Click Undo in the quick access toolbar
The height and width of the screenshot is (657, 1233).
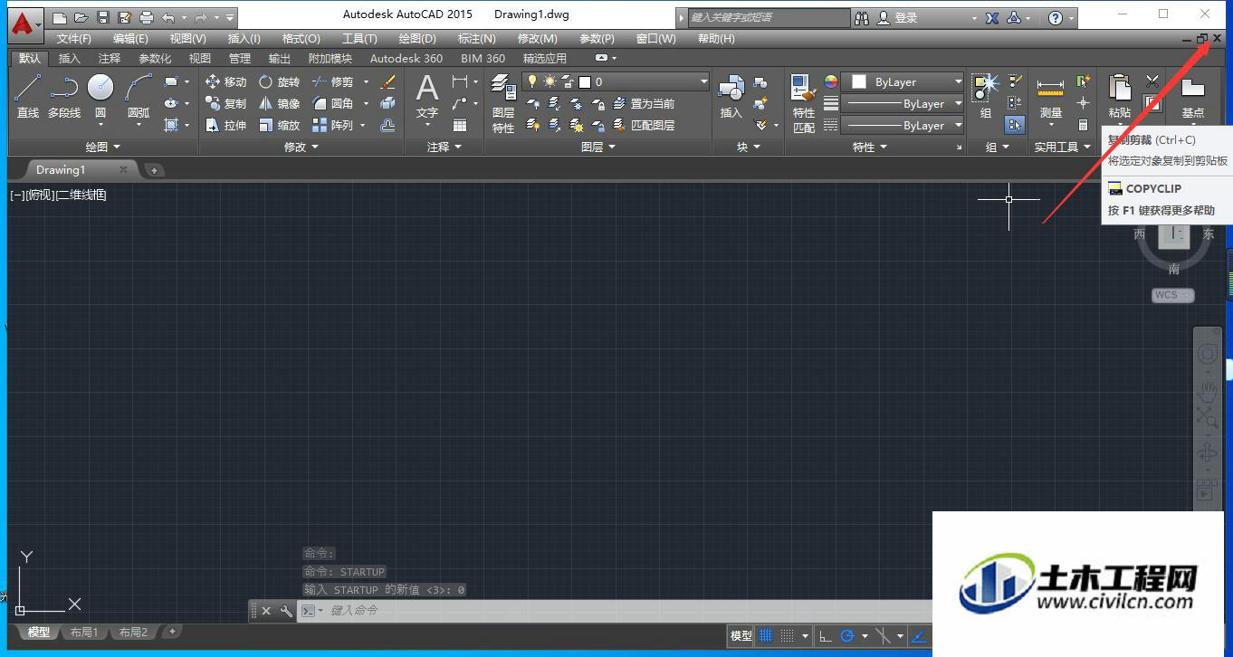click(169, 17)
